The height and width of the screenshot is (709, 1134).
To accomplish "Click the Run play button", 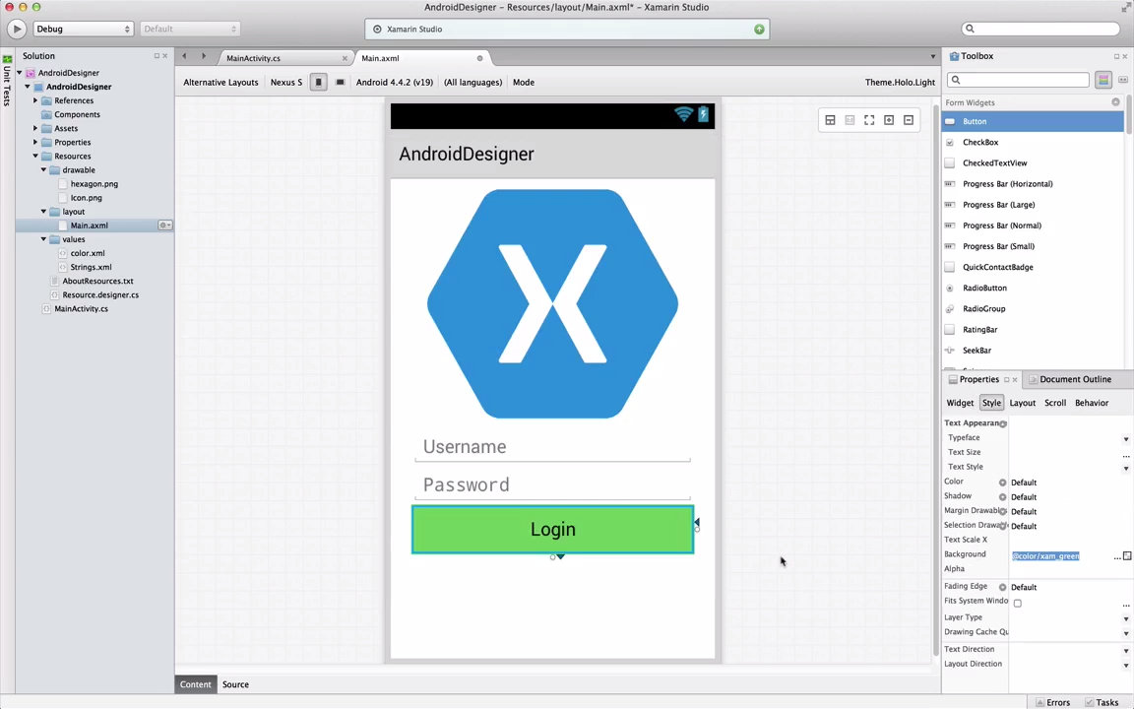I will click(x=17, y=29).
